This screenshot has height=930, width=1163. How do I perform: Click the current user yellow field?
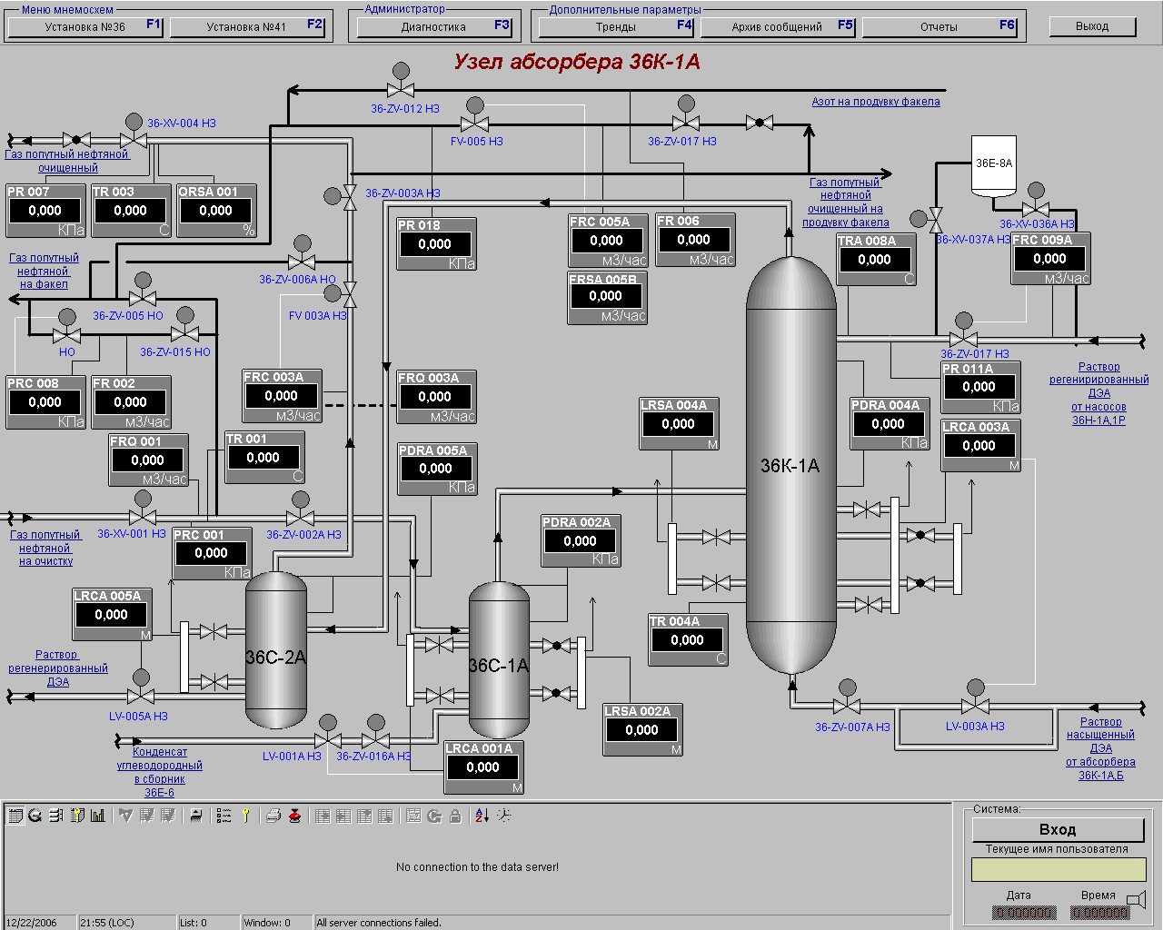[x=1059, y=869]
